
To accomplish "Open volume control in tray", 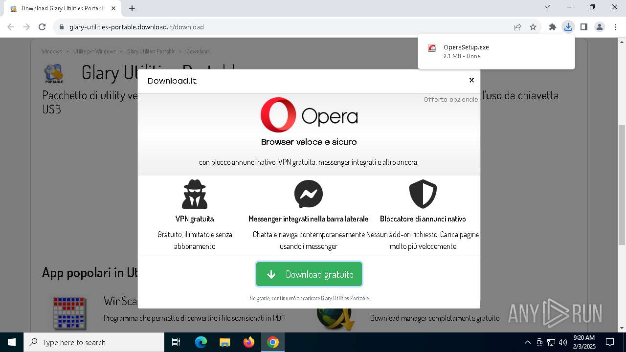I will (563, 342).
